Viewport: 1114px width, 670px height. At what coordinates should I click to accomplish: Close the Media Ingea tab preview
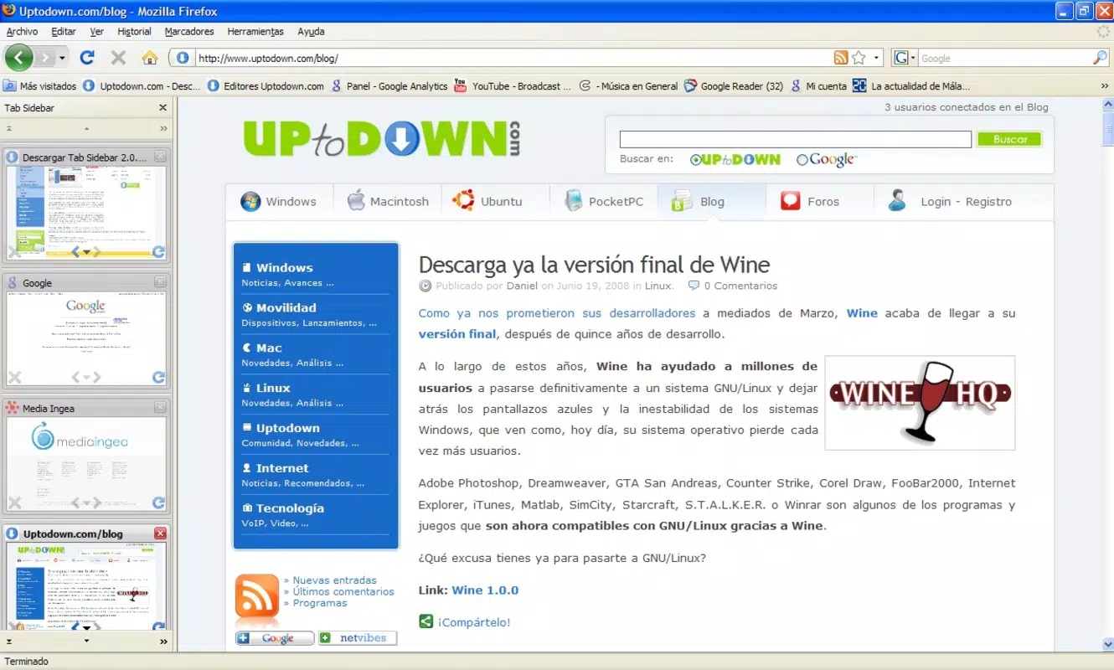coord(161,408)
